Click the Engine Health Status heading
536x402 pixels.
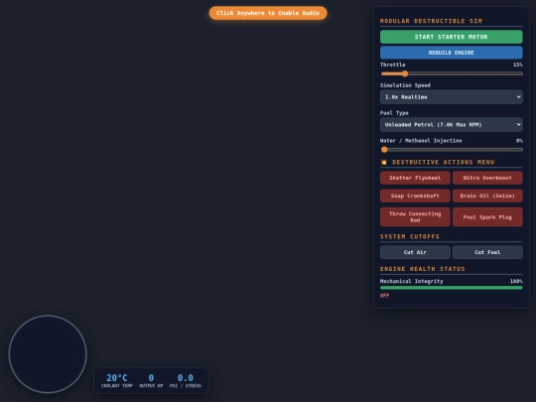(423, 269)
